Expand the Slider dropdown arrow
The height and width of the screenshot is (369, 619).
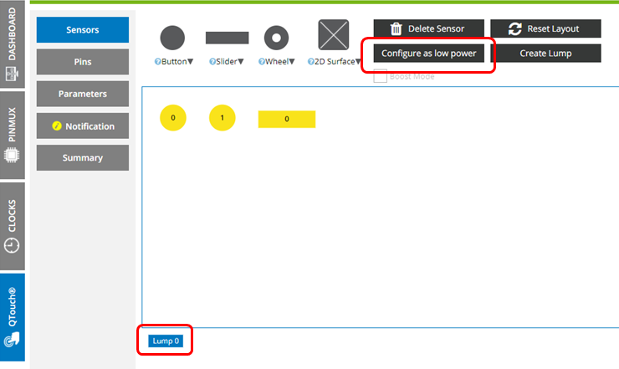[x=242, y=61]
